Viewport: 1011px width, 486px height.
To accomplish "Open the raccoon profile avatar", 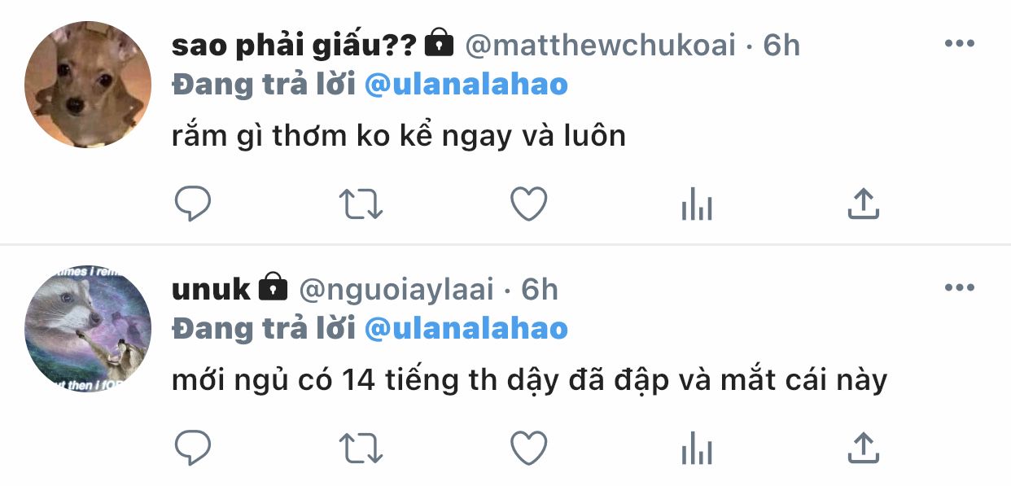I will pos(88,328).
